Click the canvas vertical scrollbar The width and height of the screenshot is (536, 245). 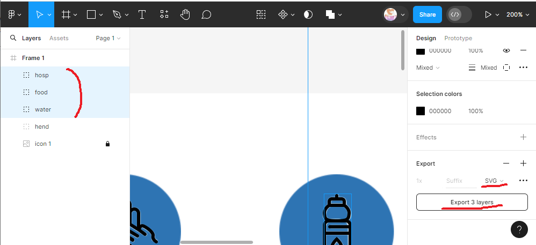pos(403,50)
